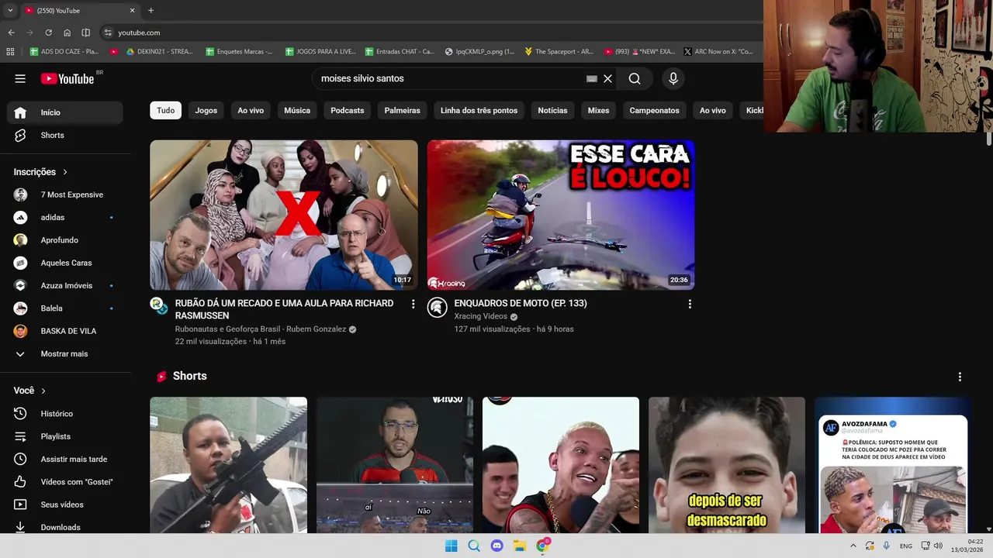Screen dimensions: 993x558
Task: View site information for youtube.com
Action: tap(108, 33)
